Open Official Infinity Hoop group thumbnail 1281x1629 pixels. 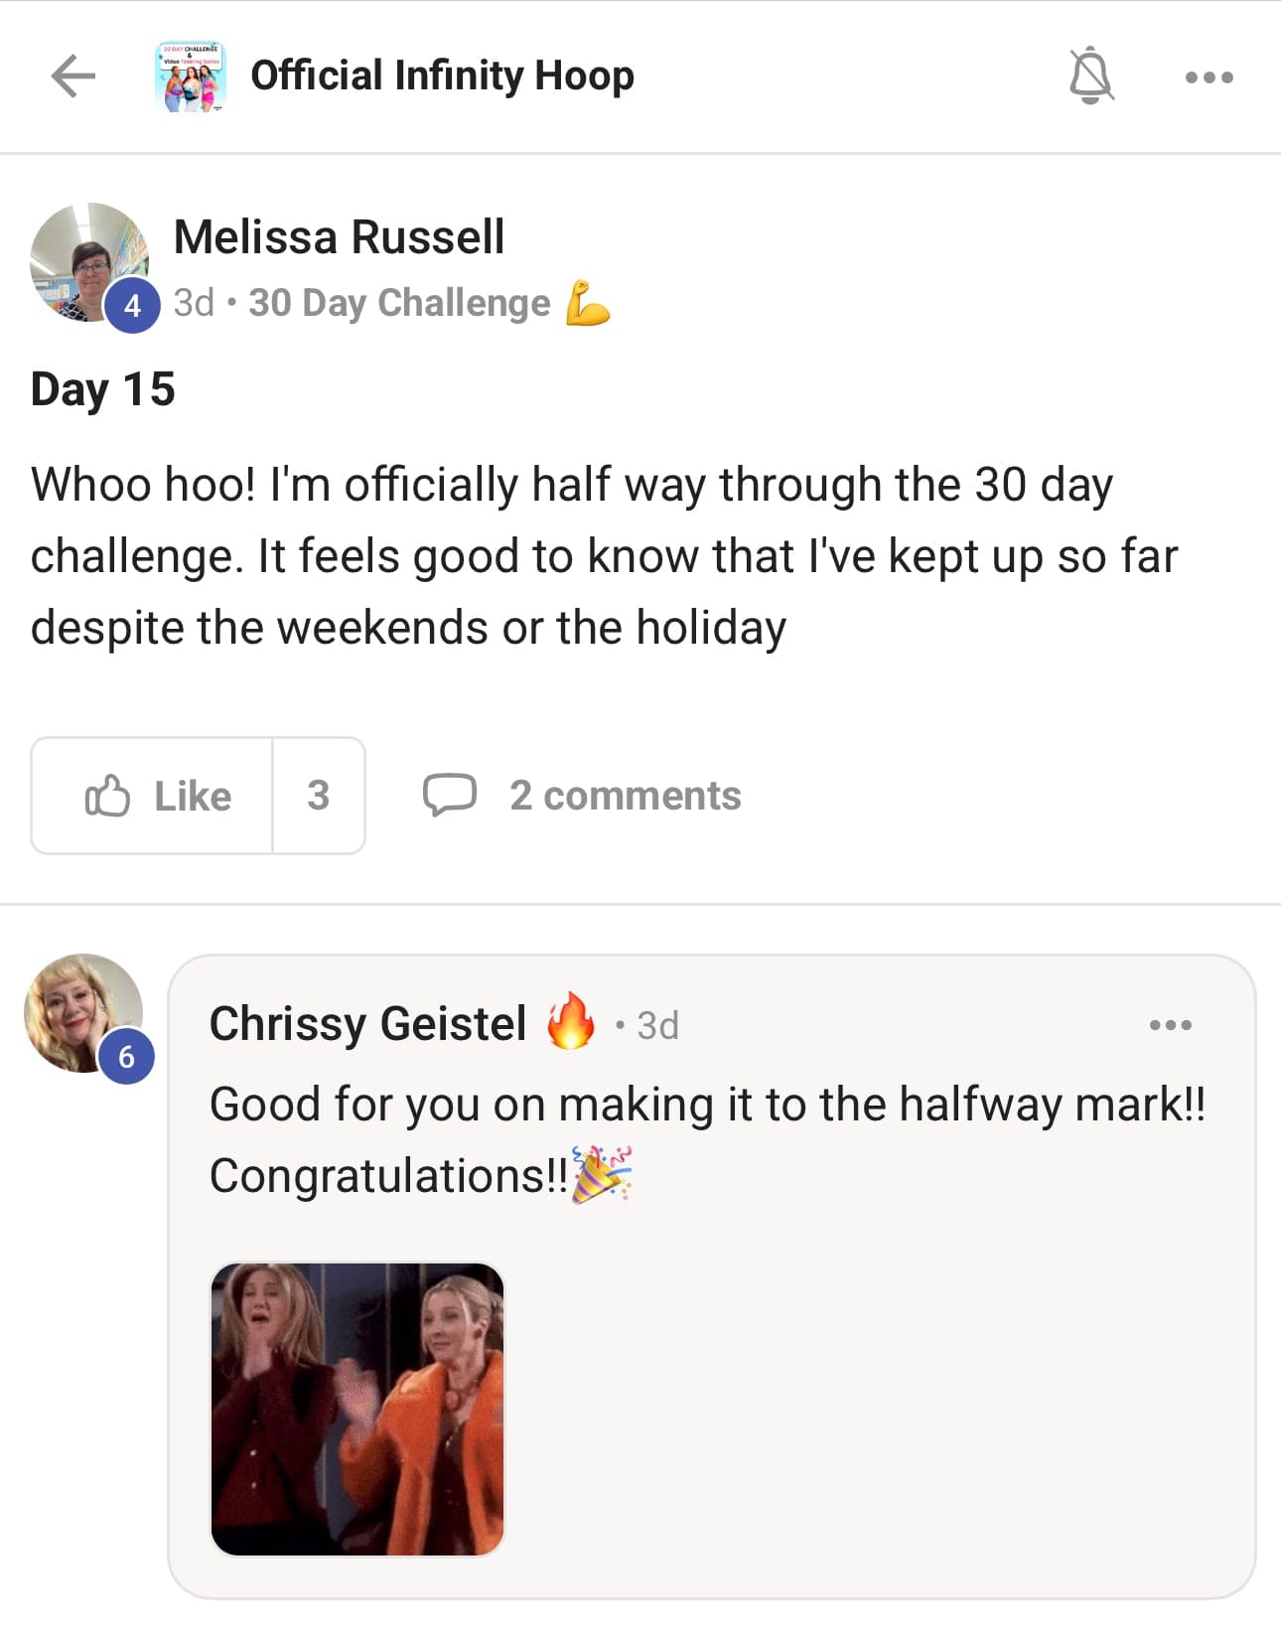pos(191,76)
